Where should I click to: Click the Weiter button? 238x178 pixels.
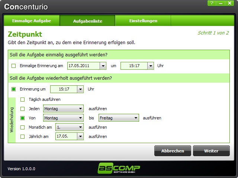pos(211,151)
